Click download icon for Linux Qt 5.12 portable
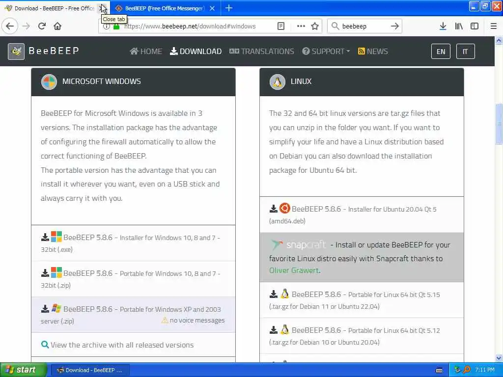 coord(273,330)
